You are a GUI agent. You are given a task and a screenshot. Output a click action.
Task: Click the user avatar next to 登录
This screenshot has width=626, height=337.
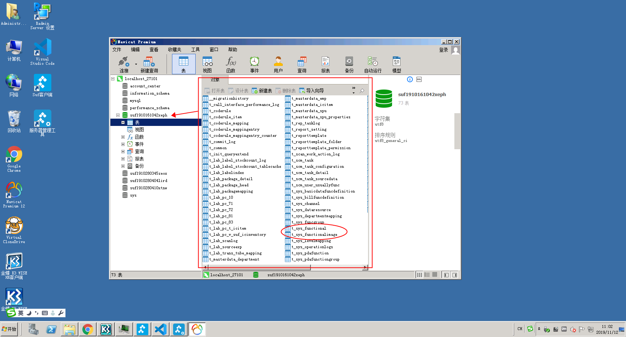pyautogui.click(x=455, y=50)
